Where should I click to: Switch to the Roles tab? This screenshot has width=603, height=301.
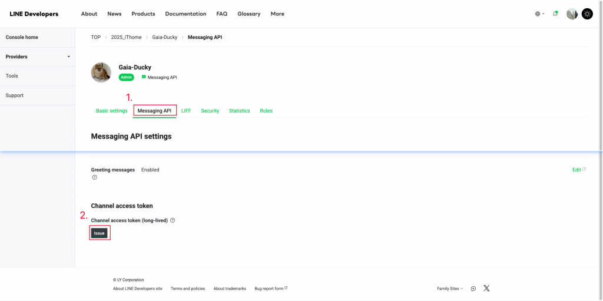click(266, 111)
